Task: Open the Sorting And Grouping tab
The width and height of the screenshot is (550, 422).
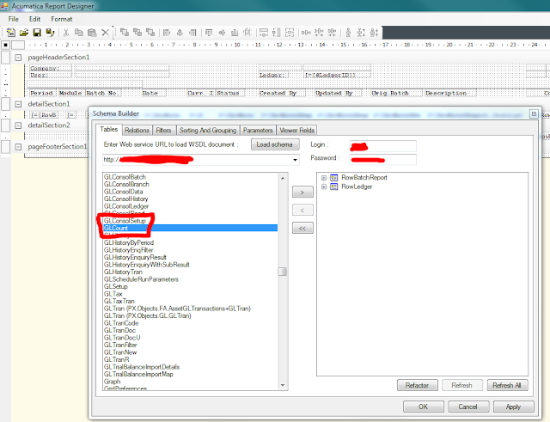Action: click(208, 130)
